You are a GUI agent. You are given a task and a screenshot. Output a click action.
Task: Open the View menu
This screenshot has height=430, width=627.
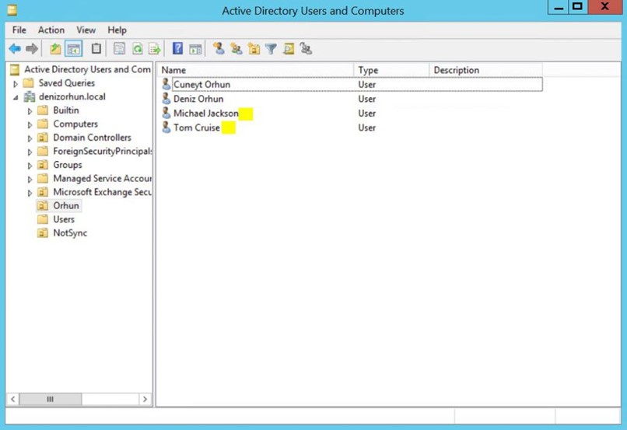coord(86,30)
